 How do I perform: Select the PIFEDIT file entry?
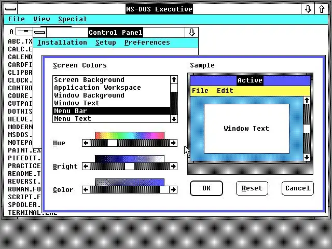(x=24, y=158)
